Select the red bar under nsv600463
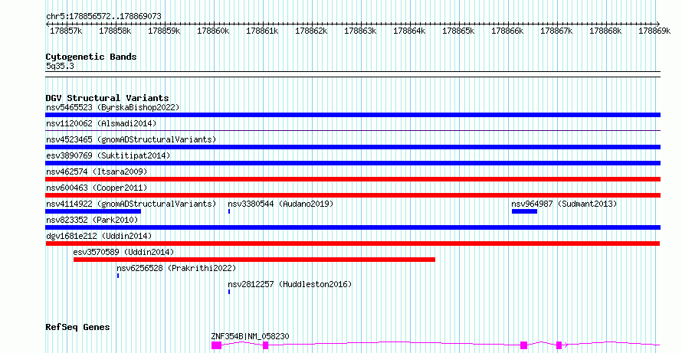This screenshot has width=682, height=353. point(352,195)
